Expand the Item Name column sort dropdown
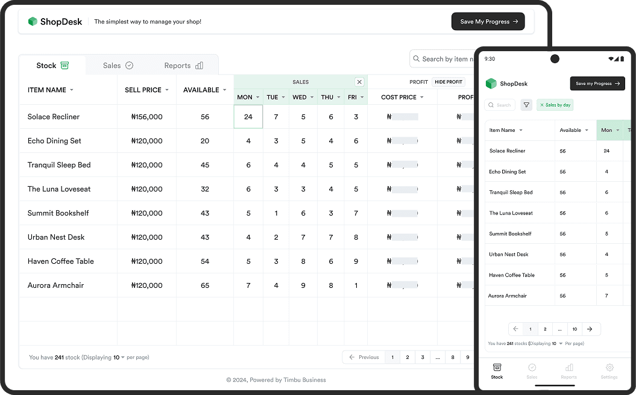636x395 pixels. (x=72, y=90)
